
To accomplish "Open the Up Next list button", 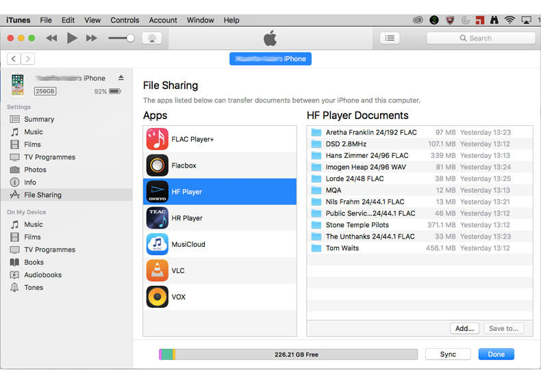I will [x=390, y=38].
